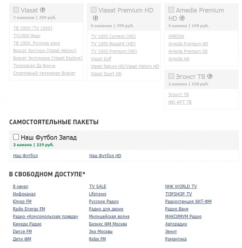Click the НЮ АРТ ТВ link

[x=180, y=102]
